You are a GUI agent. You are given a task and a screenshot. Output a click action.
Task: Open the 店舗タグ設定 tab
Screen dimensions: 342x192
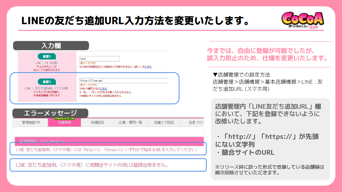164,123
